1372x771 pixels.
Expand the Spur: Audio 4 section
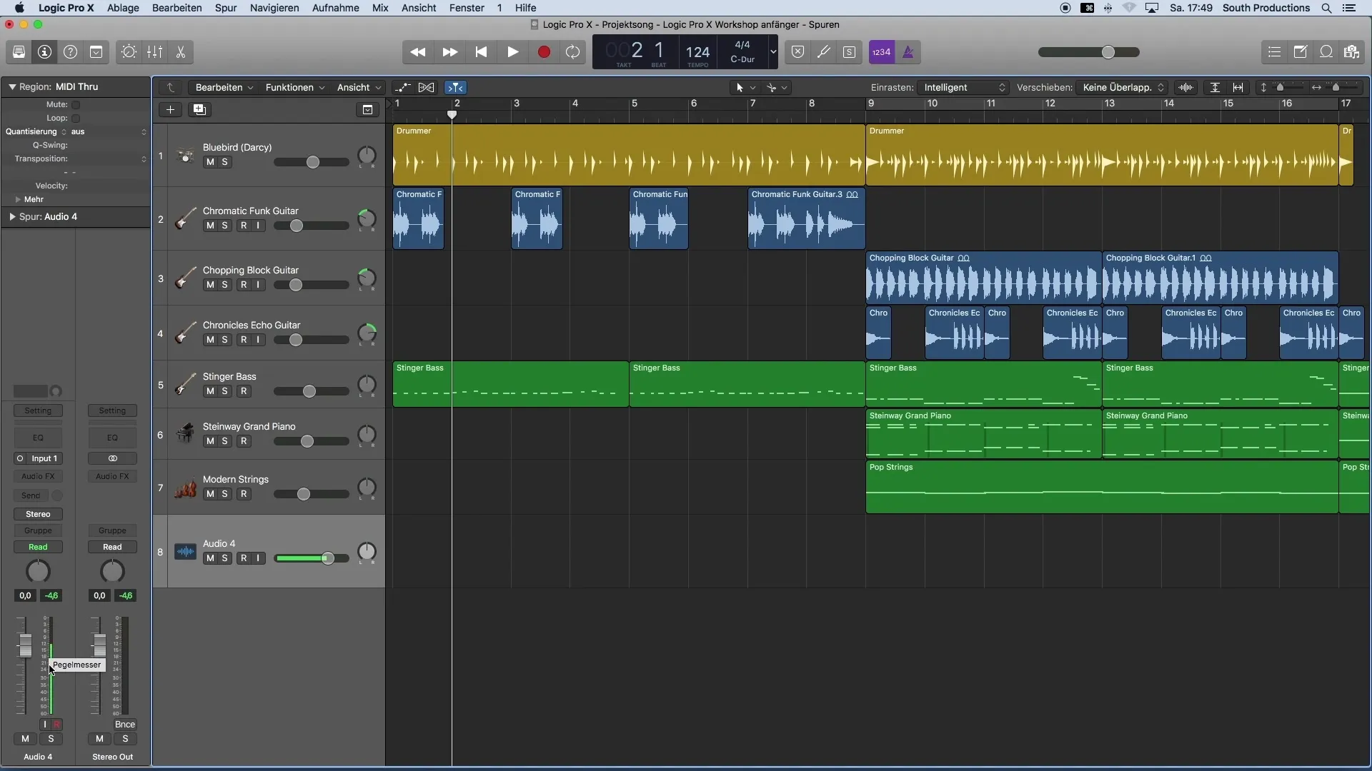click(x=12, y=217)
